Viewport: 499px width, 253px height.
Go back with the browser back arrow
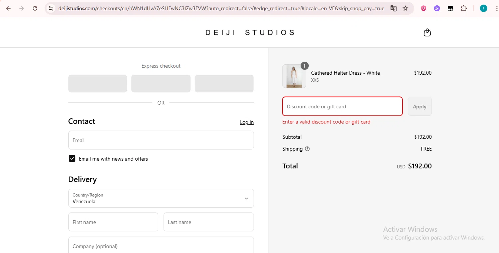coord(8,8)
